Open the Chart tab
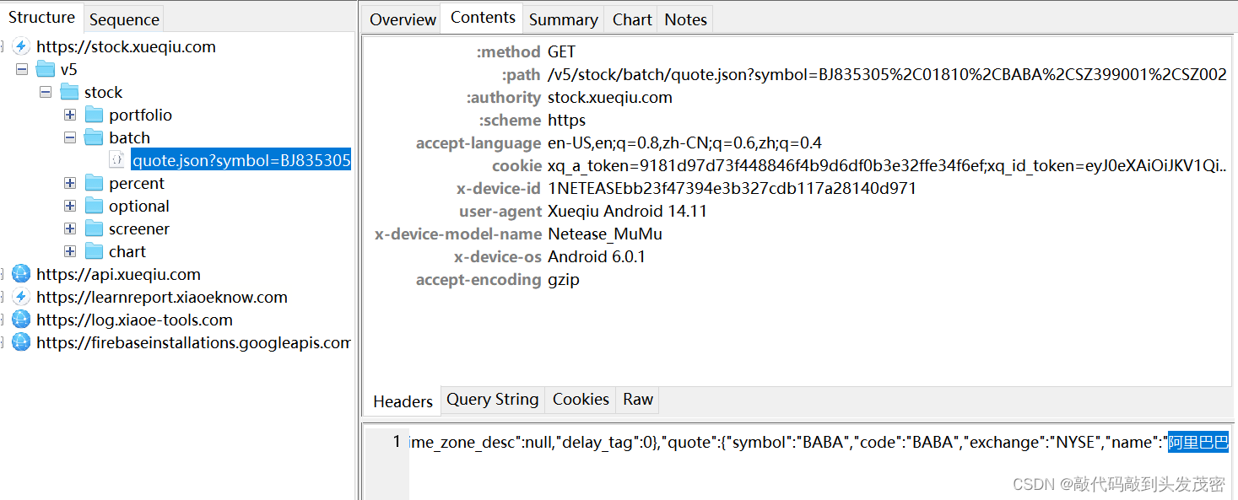 point(632,19)
